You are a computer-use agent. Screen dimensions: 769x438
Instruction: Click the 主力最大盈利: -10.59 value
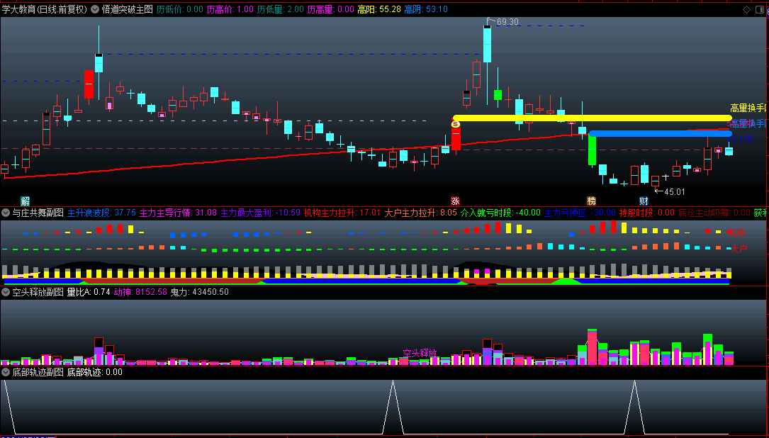(x=260, y=213)
